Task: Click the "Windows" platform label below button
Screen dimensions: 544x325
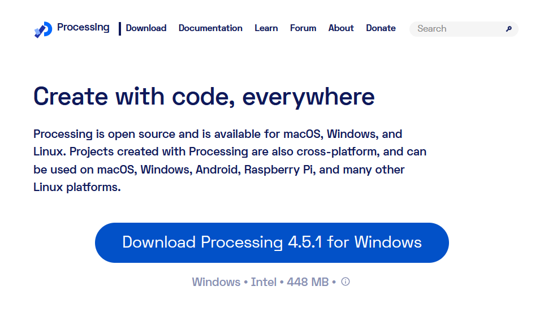Action: 216,282
